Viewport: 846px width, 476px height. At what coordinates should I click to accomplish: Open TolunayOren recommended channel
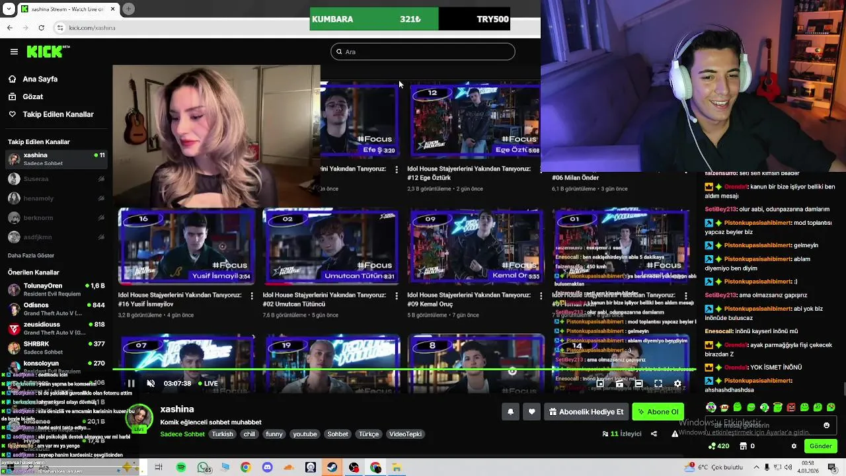[56, 290]
